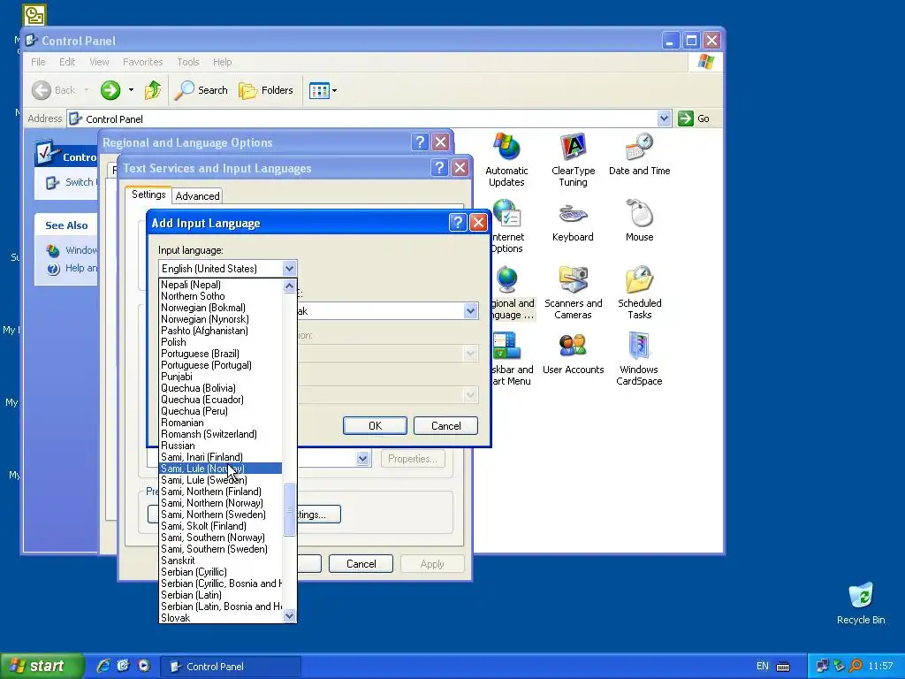The image size is (905, 679).
Task: Click the Go button next to address bar
Action: [x=694, y=118]
